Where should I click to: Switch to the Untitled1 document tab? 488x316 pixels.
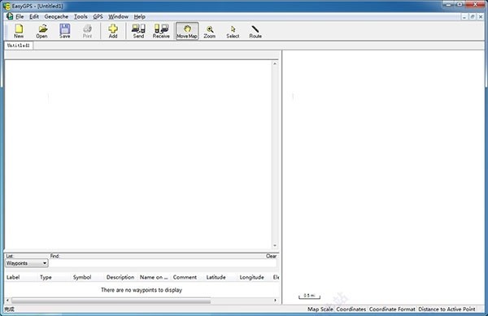click(x=19, y=45)
